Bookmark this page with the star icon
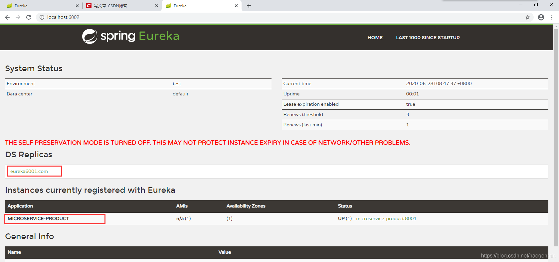This screenshot has width=559, height=262. tap(528, 17)
